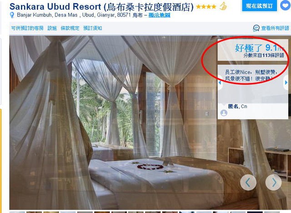
Task: Show previous photo with left circle arrow
Action: 248,183
